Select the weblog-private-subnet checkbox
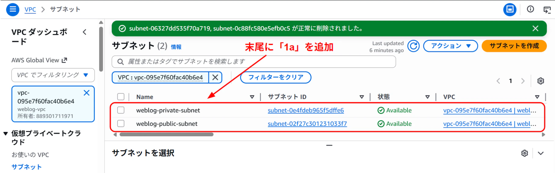Image resolution: width=555 pixels, height=173 pixels. 121,110
